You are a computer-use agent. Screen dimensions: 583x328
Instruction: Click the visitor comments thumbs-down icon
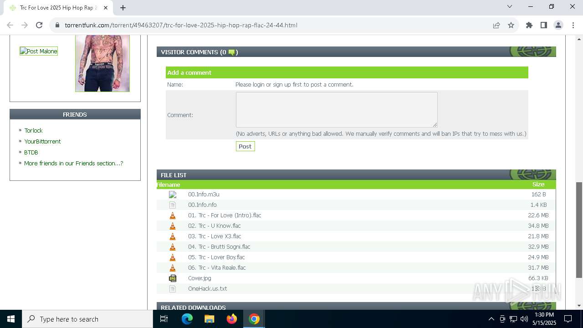pos(231,52)
